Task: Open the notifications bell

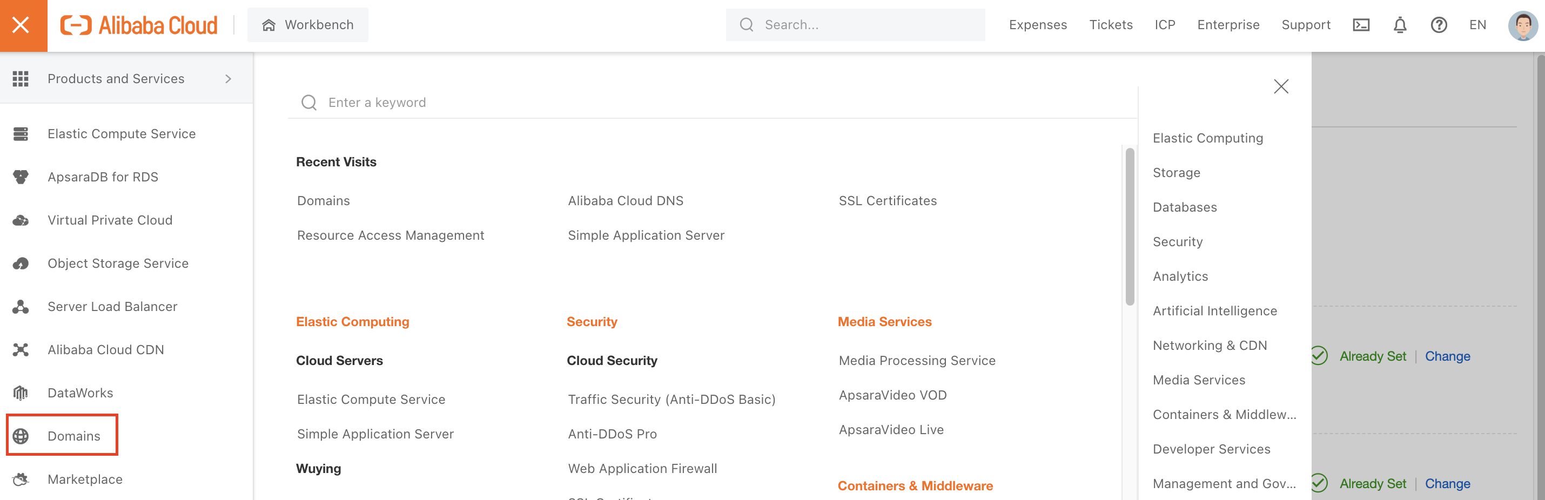Action: (x=1400, y=25)
